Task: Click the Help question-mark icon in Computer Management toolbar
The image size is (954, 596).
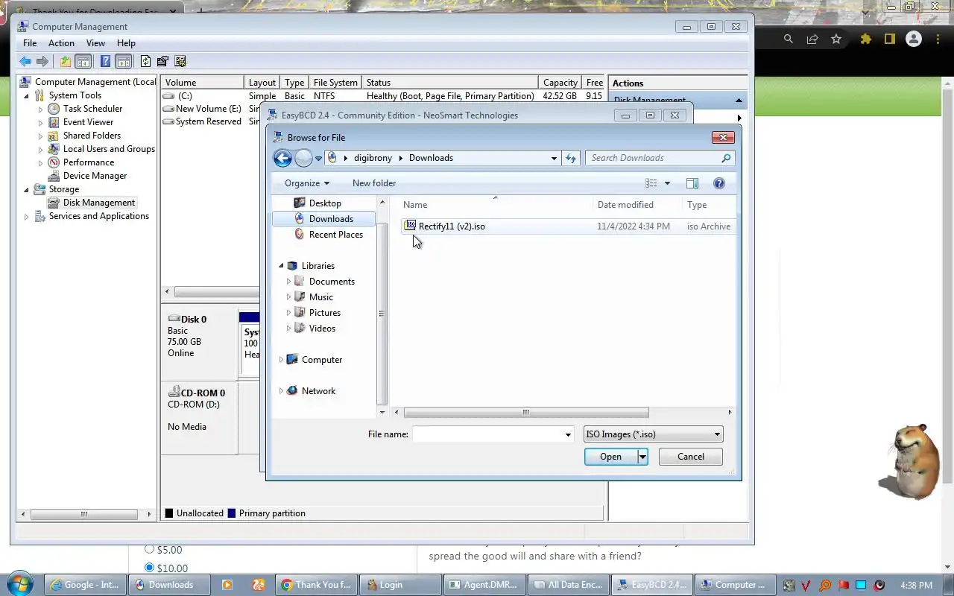Action: 106,62
